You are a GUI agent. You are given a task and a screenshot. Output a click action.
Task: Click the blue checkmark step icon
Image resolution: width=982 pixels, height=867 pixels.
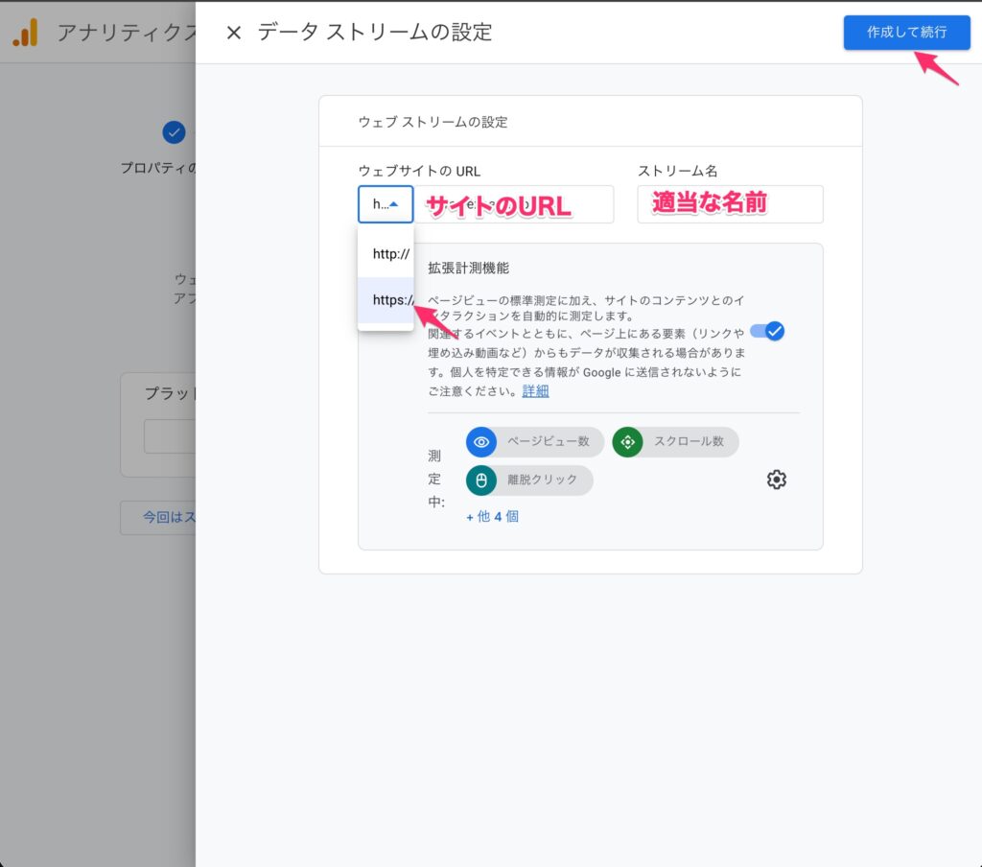click(174, 132)
